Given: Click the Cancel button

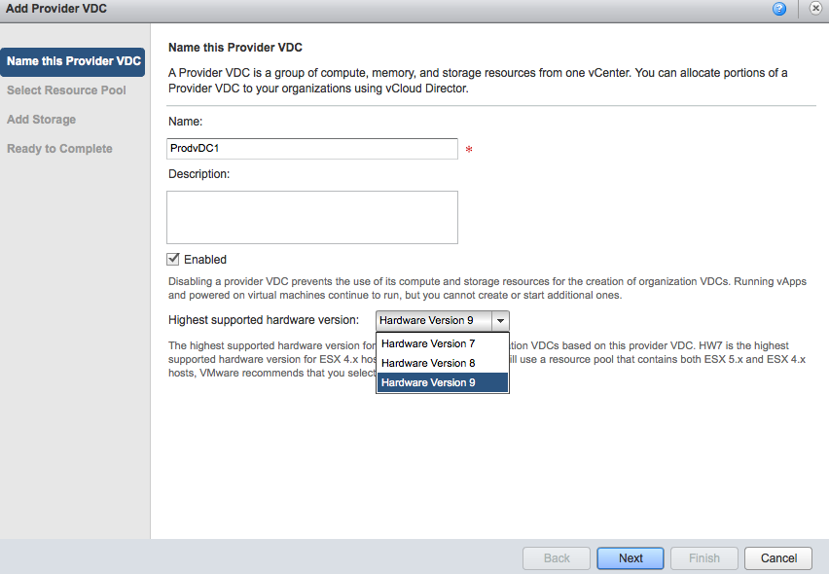Looking at the screenshot, I should [778, 558].
